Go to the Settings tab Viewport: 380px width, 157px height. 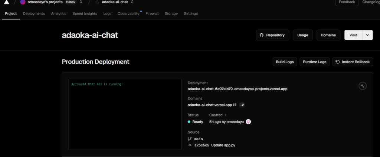[191, 14]
